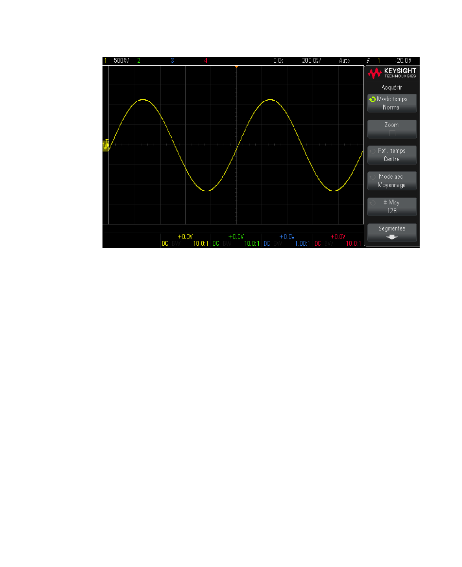Click the trigger source 1 indicator
The image size is (462, 567).
[x=379, y=61]
